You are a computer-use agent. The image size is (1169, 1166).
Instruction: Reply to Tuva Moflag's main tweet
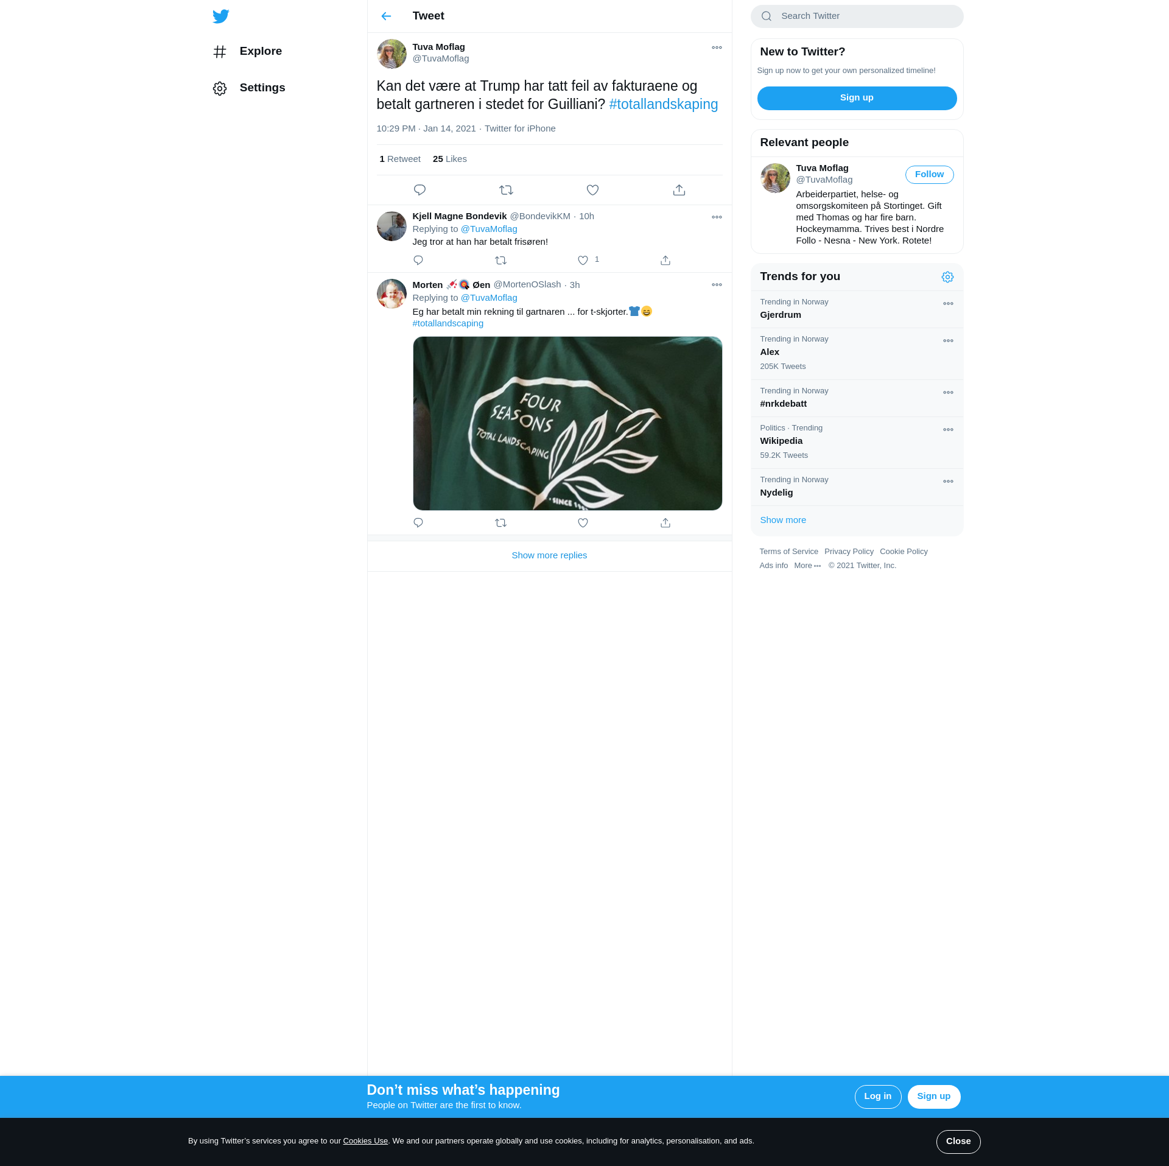(x=420, y=190)
